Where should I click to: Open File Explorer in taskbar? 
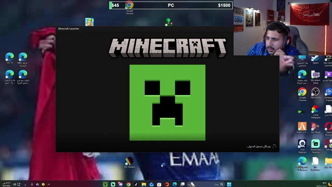[144, 184]
